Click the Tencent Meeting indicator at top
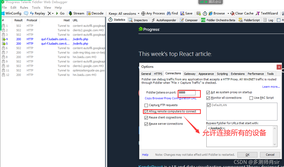The height and width of the screenshot is (167, 284). 211,2
